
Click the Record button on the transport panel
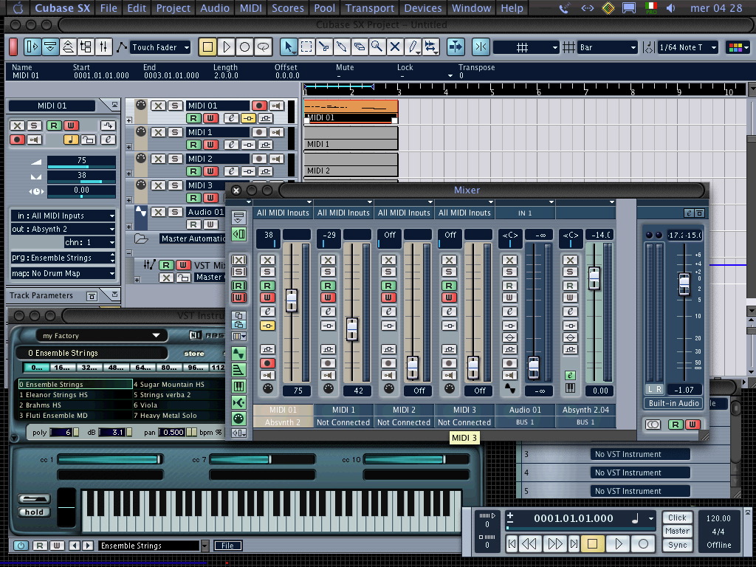(642, 544)
